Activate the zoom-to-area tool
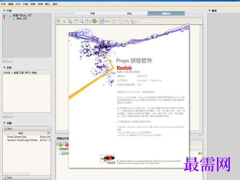 point(70,21)
